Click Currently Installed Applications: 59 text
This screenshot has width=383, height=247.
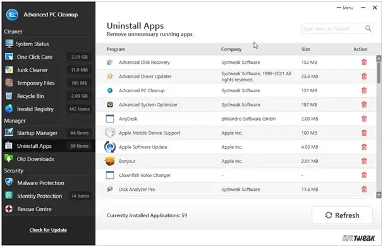pos(147,215)
